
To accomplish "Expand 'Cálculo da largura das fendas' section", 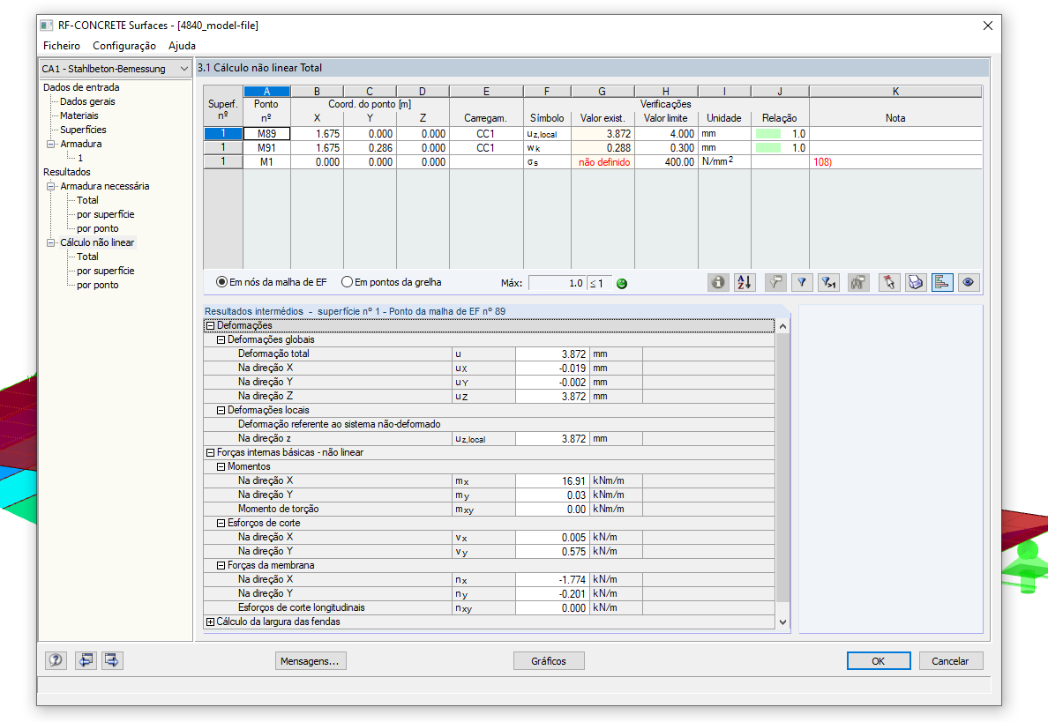I will click(x=211, y=622).
